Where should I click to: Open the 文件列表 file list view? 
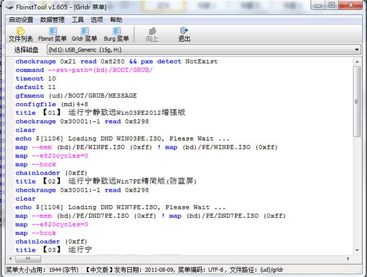pyautogui.click(x=20, y=34)
